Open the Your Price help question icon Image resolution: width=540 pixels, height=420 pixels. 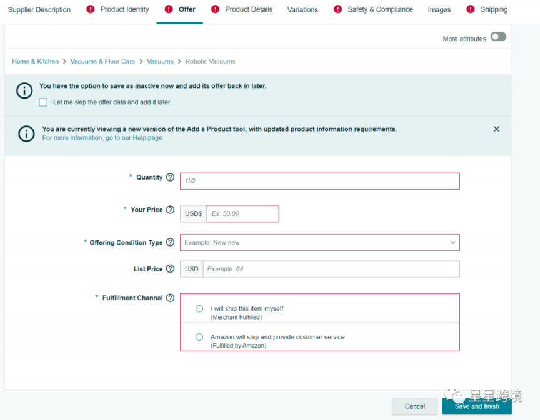click(x=170, y=210)
